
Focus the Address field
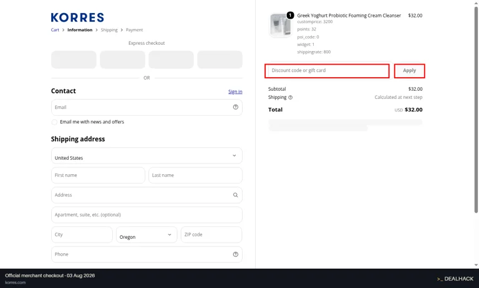coord(147,195)
